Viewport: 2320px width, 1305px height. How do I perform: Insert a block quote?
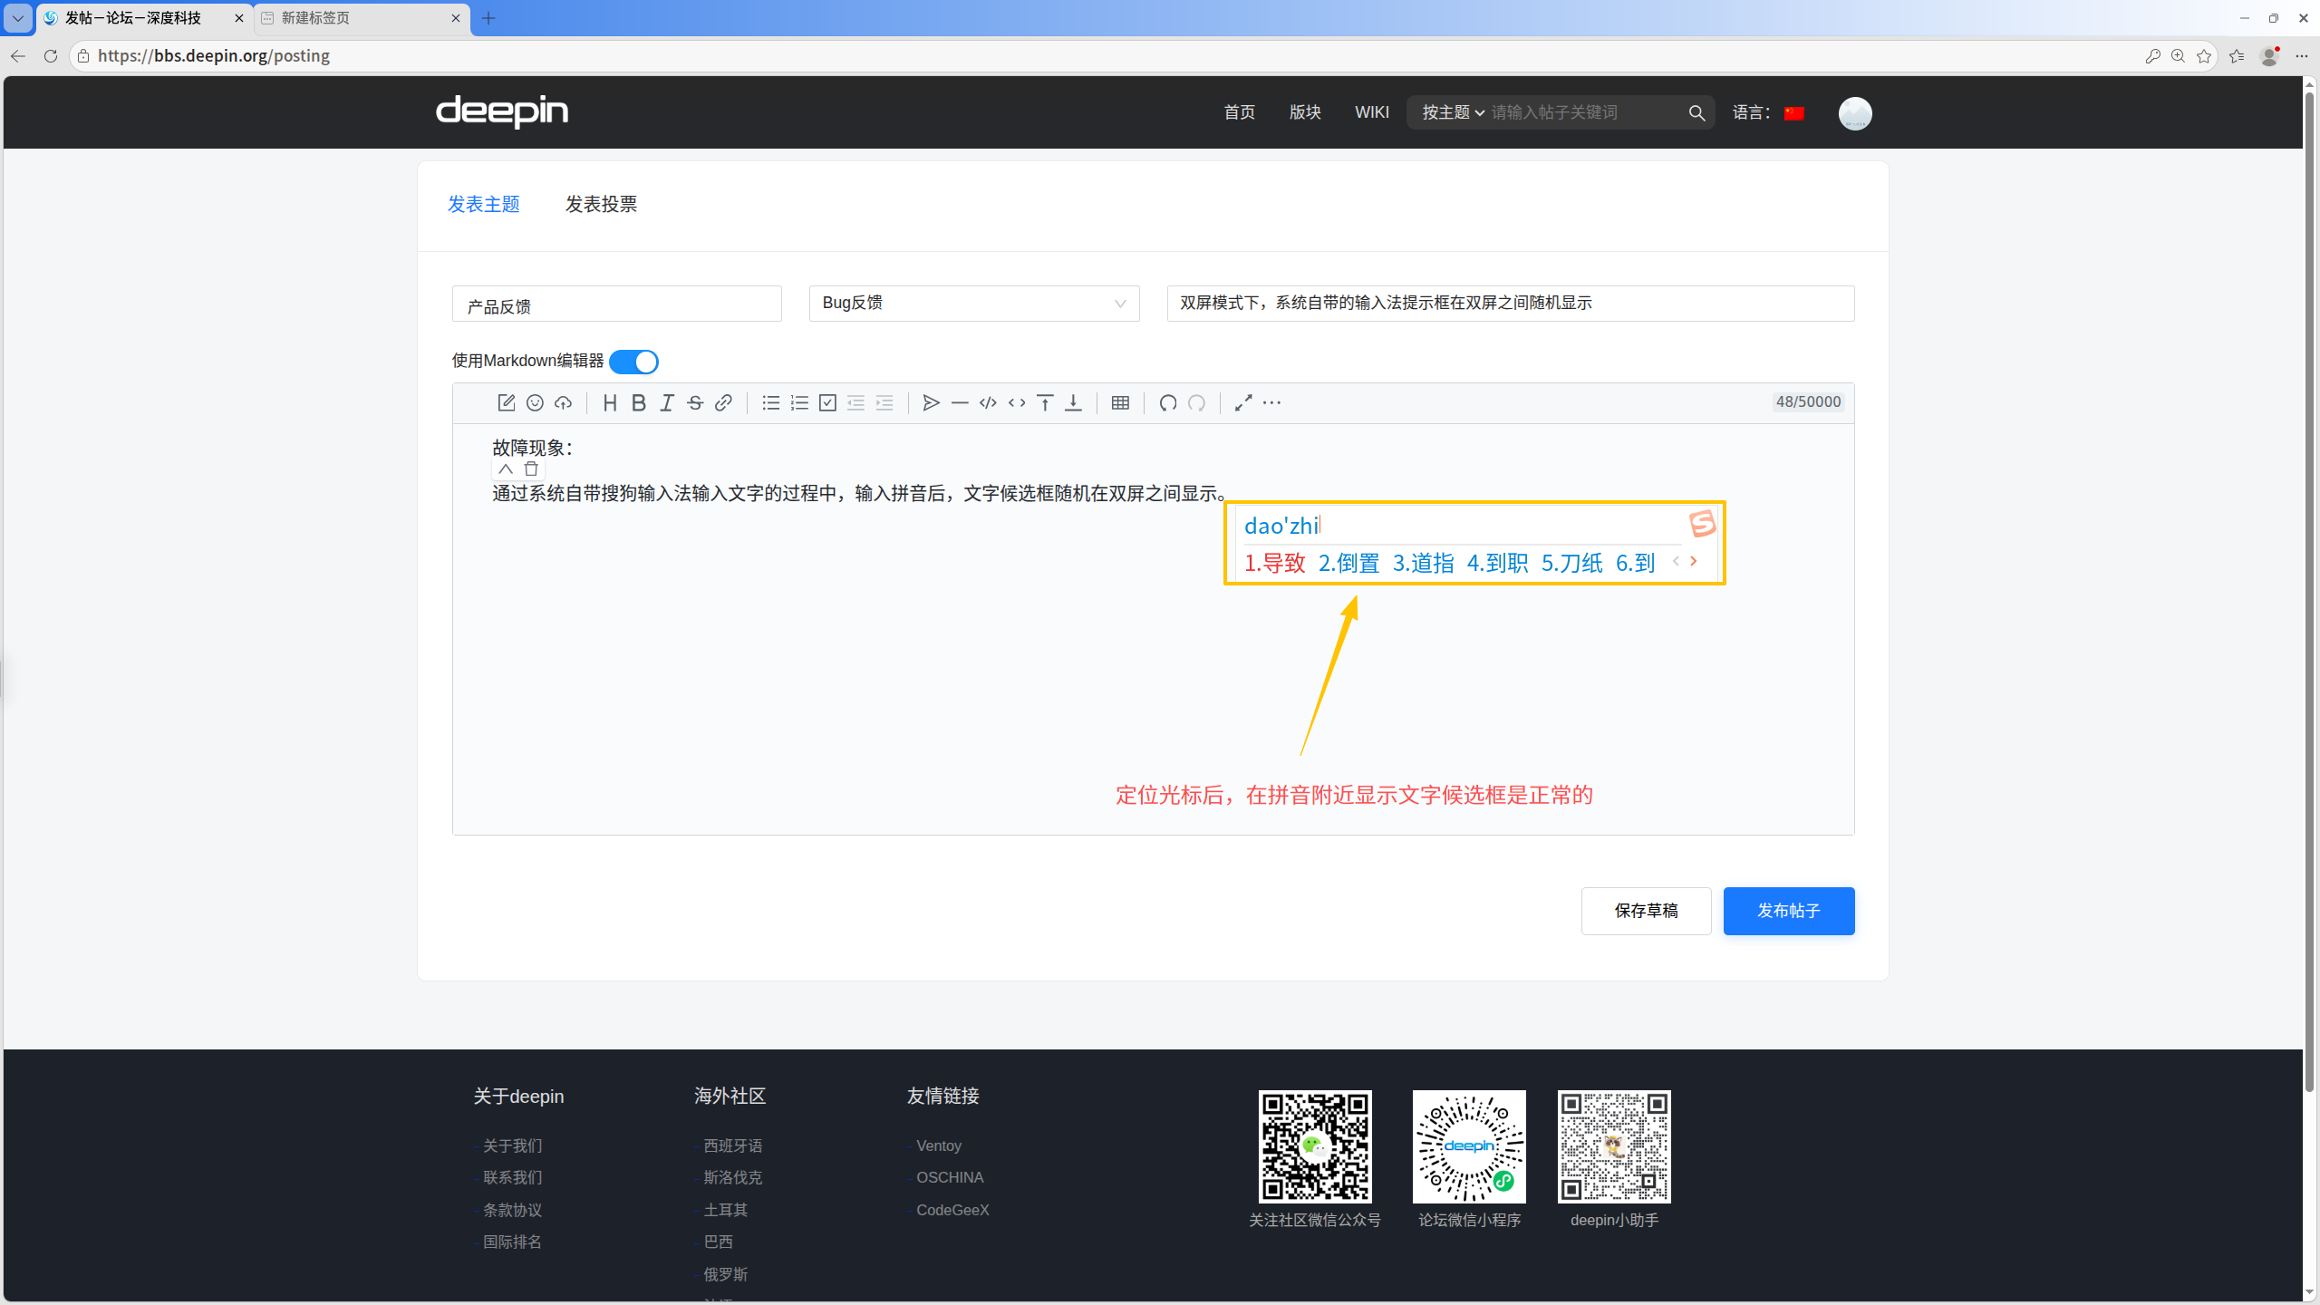931,402
